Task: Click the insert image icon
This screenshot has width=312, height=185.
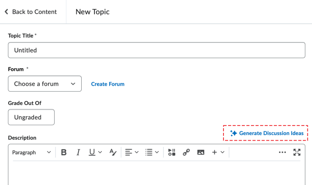Action: tap(201, 152)
